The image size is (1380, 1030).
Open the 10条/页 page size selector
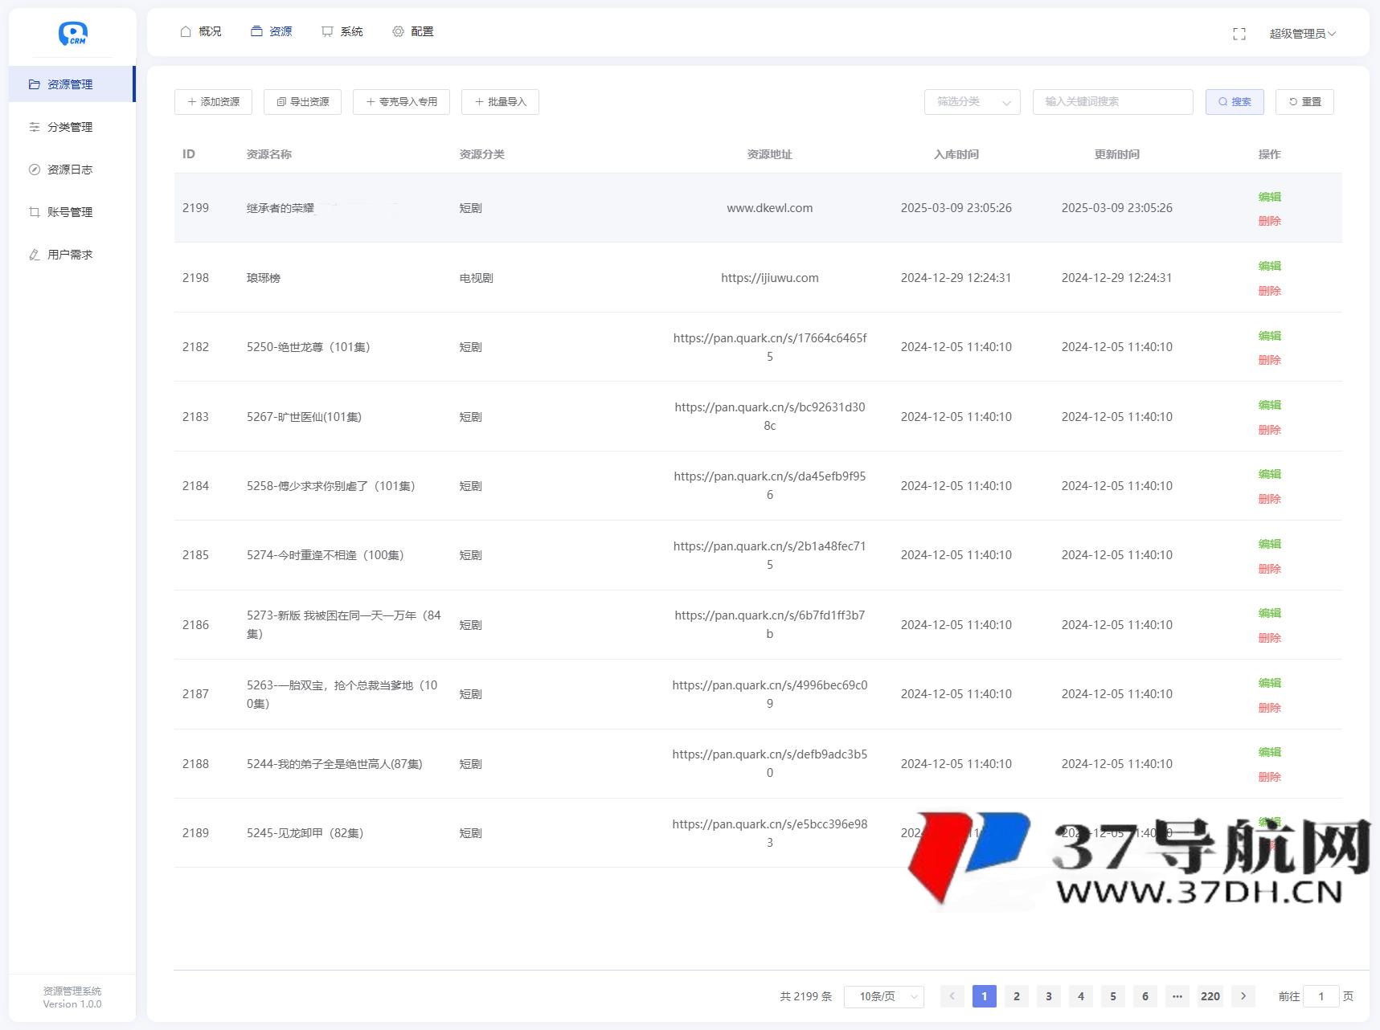pyautogui.click(x=882, y=995)
